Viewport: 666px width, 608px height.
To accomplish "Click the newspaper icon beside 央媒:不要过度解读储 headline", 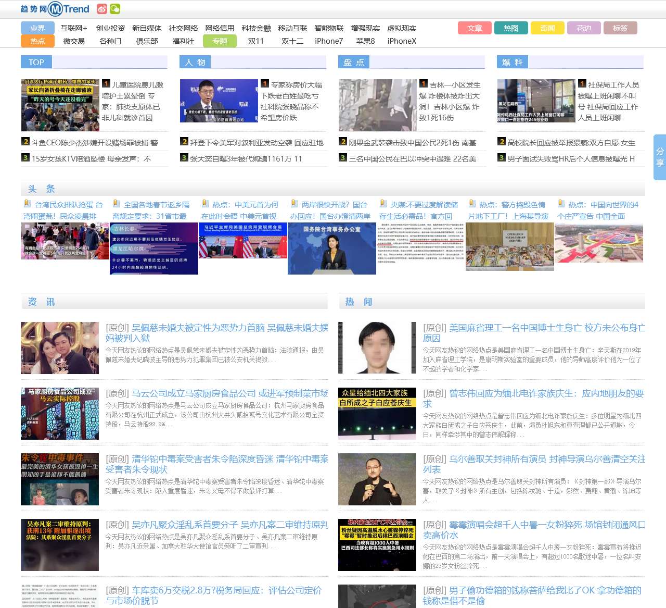I will 383,204.
